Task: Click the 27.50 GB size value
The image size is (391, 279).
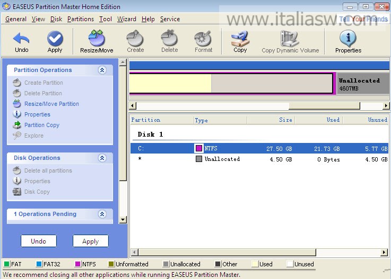Action: click(279, 149)
